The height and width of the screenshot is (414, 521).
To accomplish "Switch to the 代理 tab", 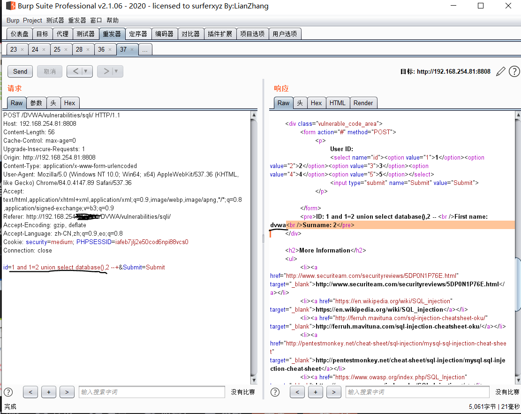I will tap(62, 34).
